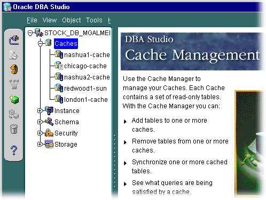Click the report document icon in sidebar
This screenshot has height=200, width=266.
13,55
